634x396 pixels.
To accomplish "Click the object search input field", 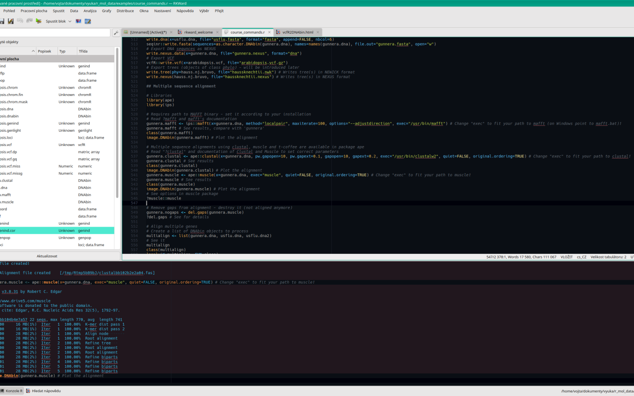I will click(55, 33).
